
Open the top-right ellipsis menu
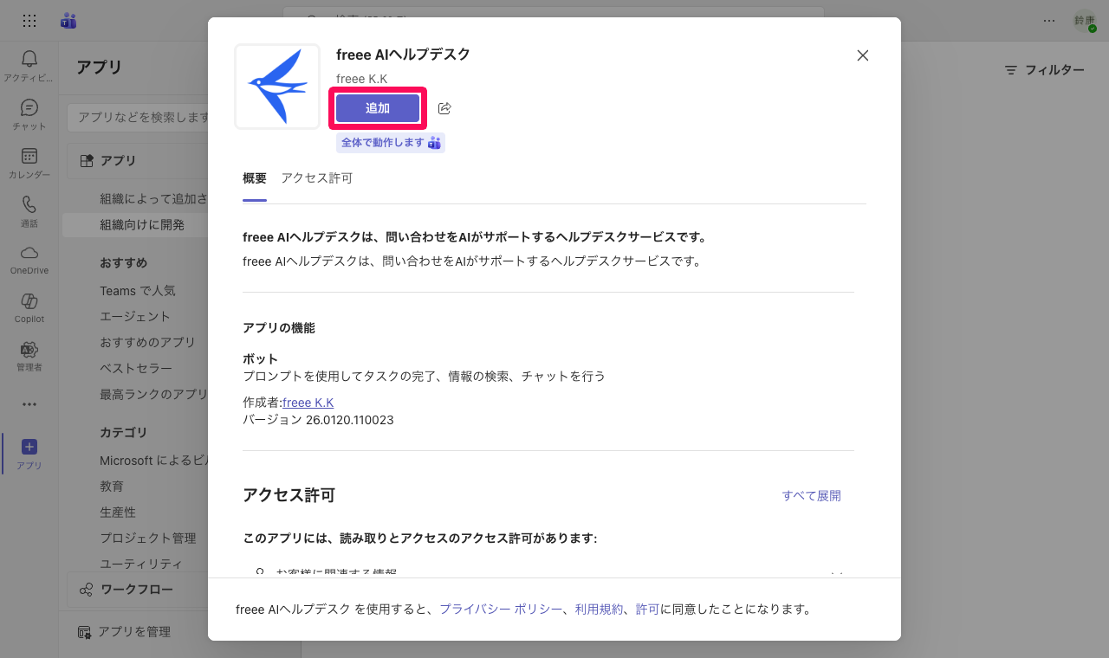click(1049, 21)
